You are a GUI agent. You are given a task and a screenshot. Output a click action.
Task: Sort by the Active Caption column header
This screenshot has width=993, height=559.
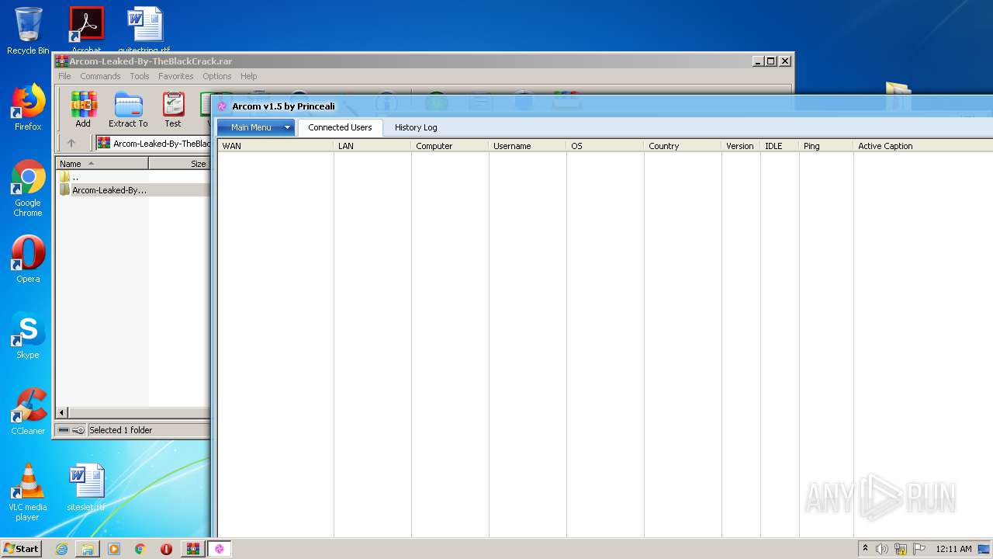click(x=923, y=146)
